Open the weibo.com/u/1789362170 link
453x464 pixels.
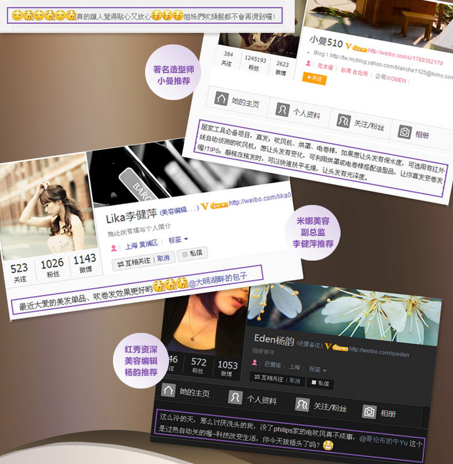click(x=405, y=57)
